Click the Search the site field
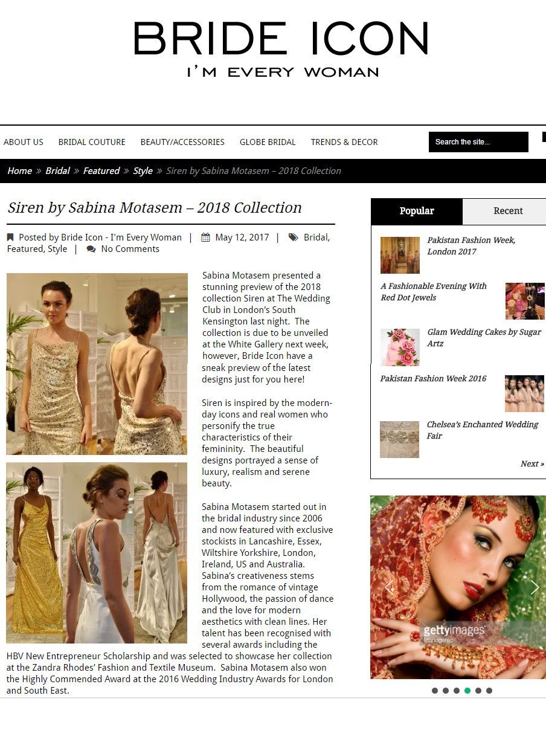 [478, 142]
